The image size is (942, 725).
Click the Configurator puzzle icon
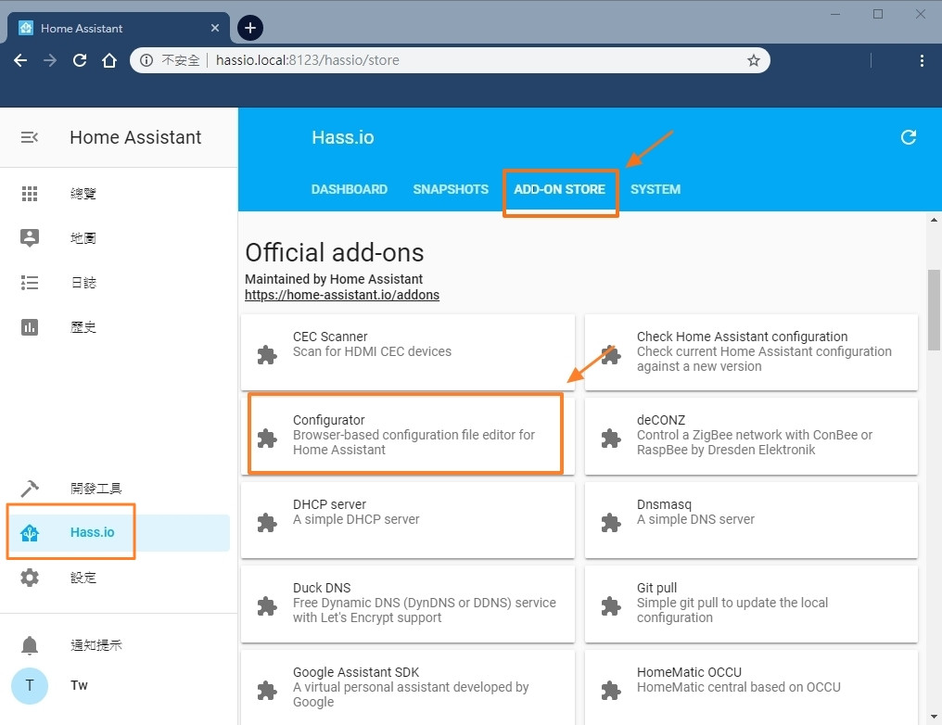(267, 439)
